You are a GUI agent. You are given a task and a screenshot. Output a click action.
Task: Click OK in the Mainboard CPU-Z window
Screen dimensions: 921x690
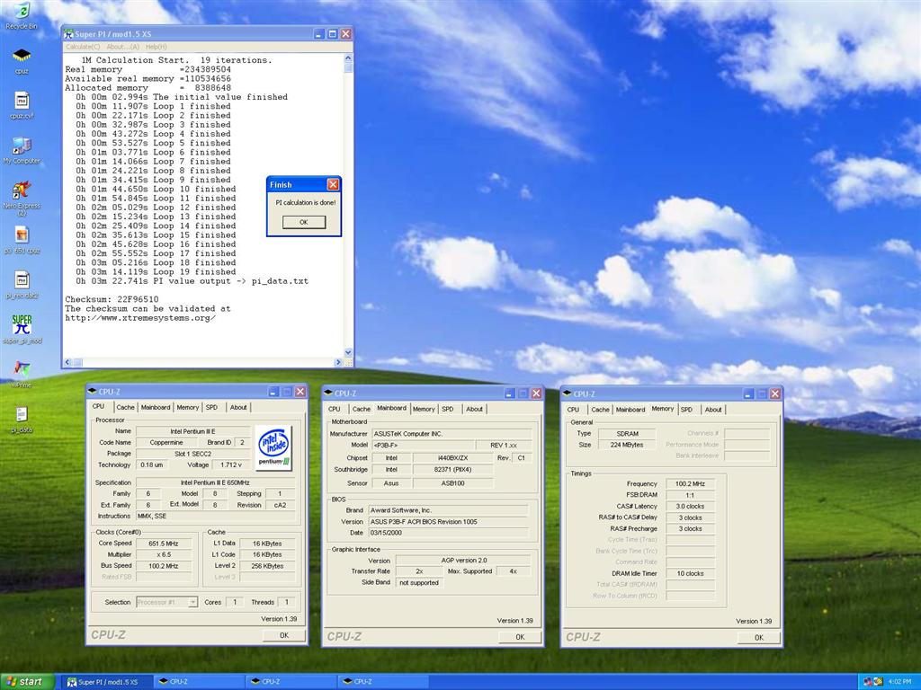520,637
